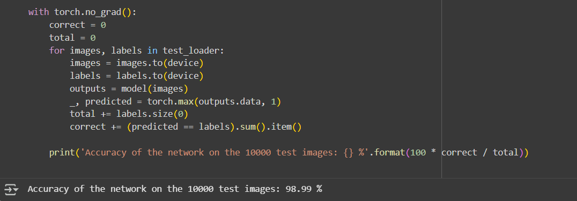This screenshot has height=201, width=577.
Task: Click the 'outputs = model(images)' line
Action: [129, 89]
